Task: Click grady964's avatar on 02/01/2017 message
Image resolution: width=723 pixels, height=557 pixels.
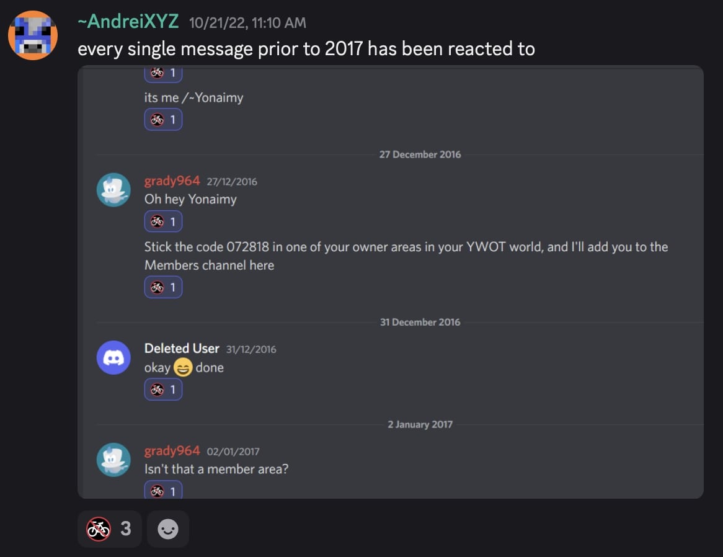Action: (113, 460)
